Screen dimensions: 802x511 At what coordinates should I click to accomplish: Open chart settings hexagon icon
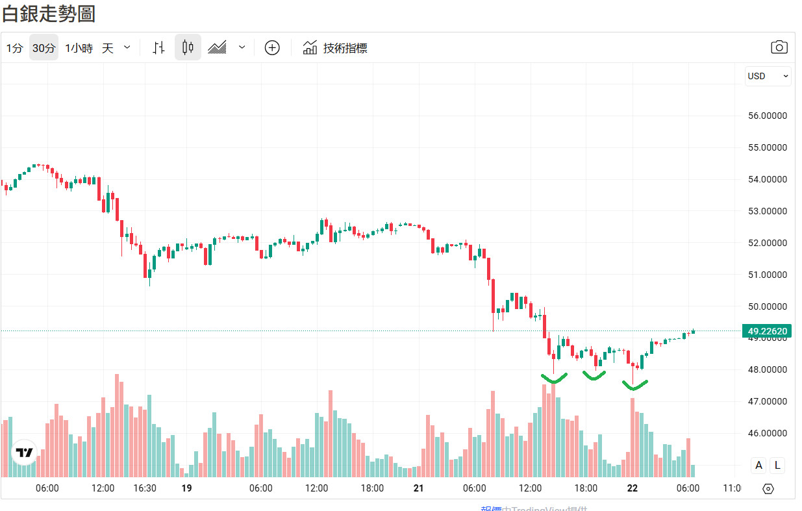[x=768, y=489]
